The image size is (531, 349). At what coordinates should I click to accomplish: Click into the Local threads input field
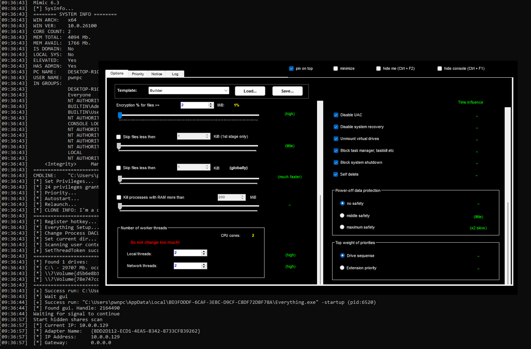[187, 253]
